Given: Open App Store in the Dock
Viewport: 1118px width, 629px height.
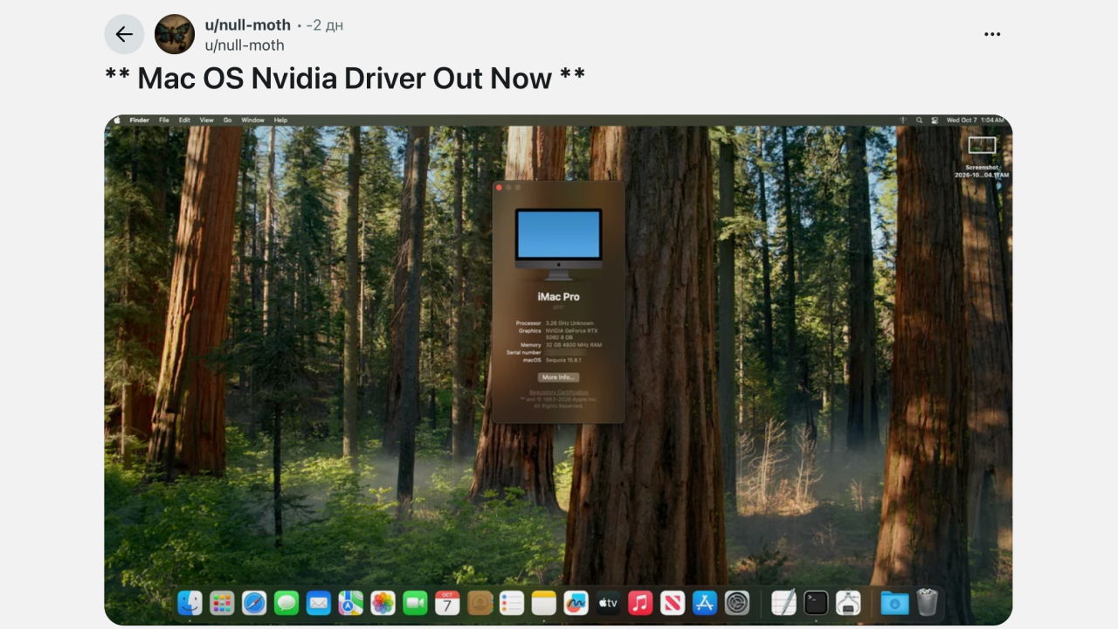Looking at the screenshot, I should point(705,603).
